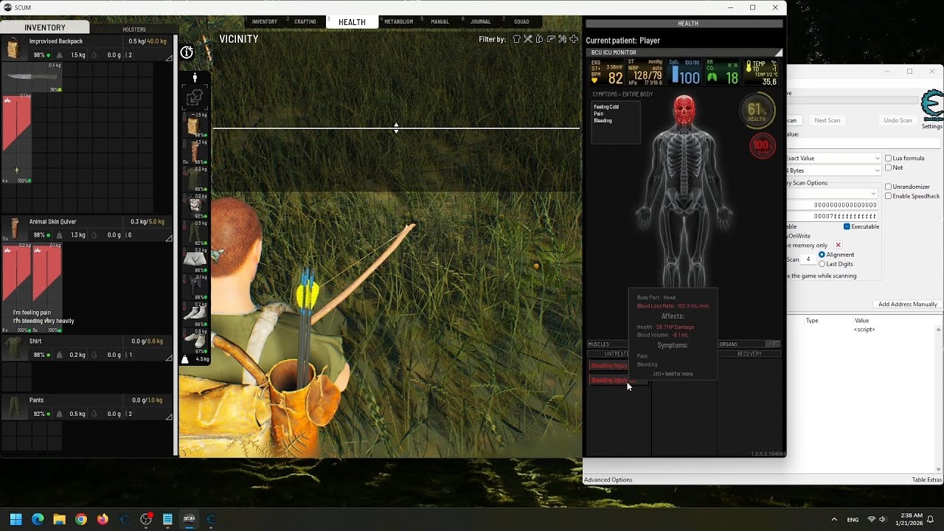Click the red 100 blood gauge
The image size is (944, 531).
[x=761, y=145]
